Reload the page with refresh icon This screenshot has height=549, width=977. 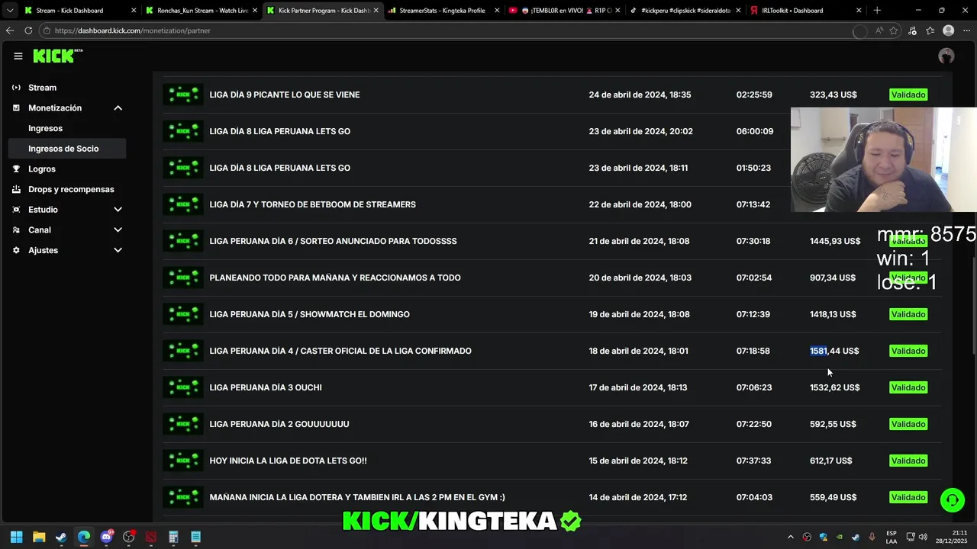tap(28, 30)
